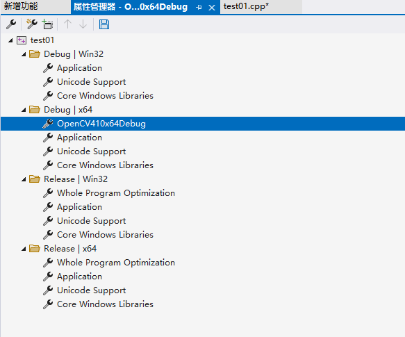The width and height of the screenshot is (405, 337).
Task: Select Whole Program Optimization under Release | x64
Action: (x=116, y=263)
